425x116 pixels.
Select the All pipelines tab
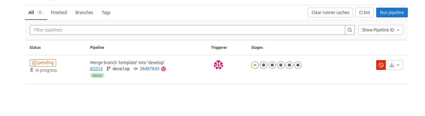tap(36, 13)
